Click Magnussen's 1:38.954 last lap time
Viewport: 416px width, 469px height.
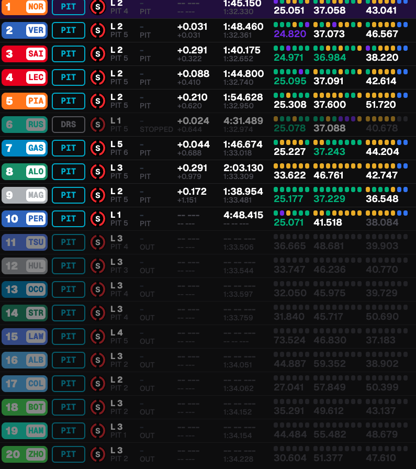click(x=243, y=192)
